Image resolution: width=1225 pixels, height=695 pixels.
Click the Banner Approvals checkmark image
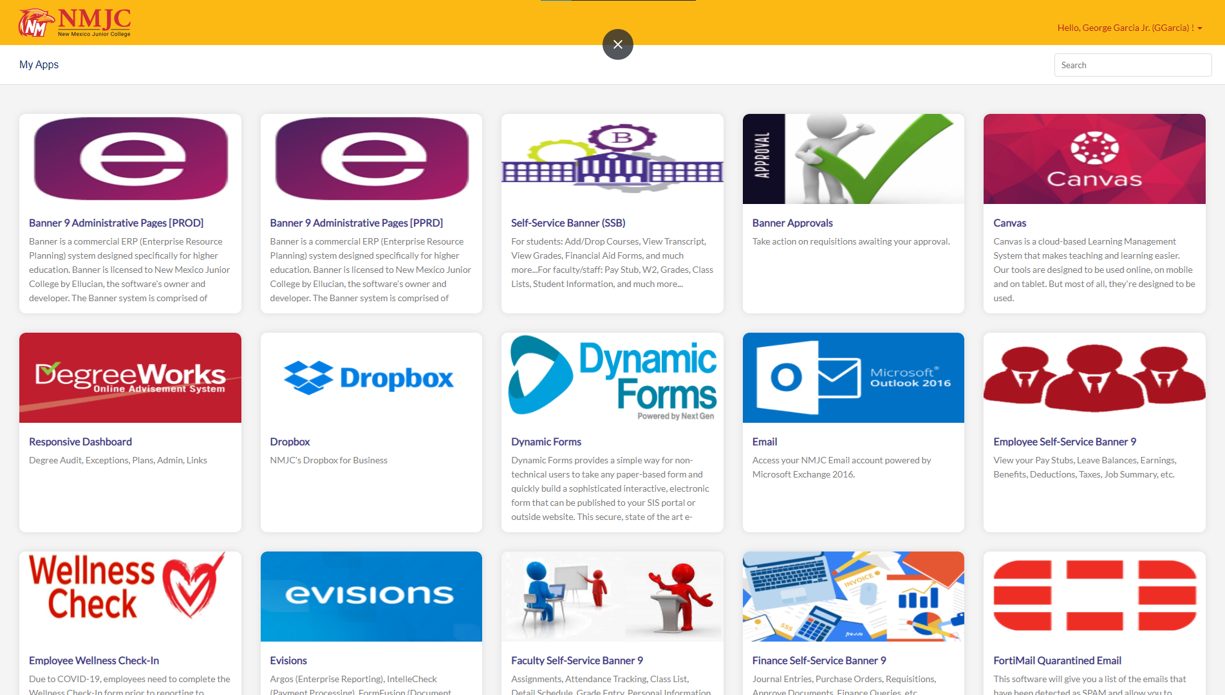pos(854,159)
